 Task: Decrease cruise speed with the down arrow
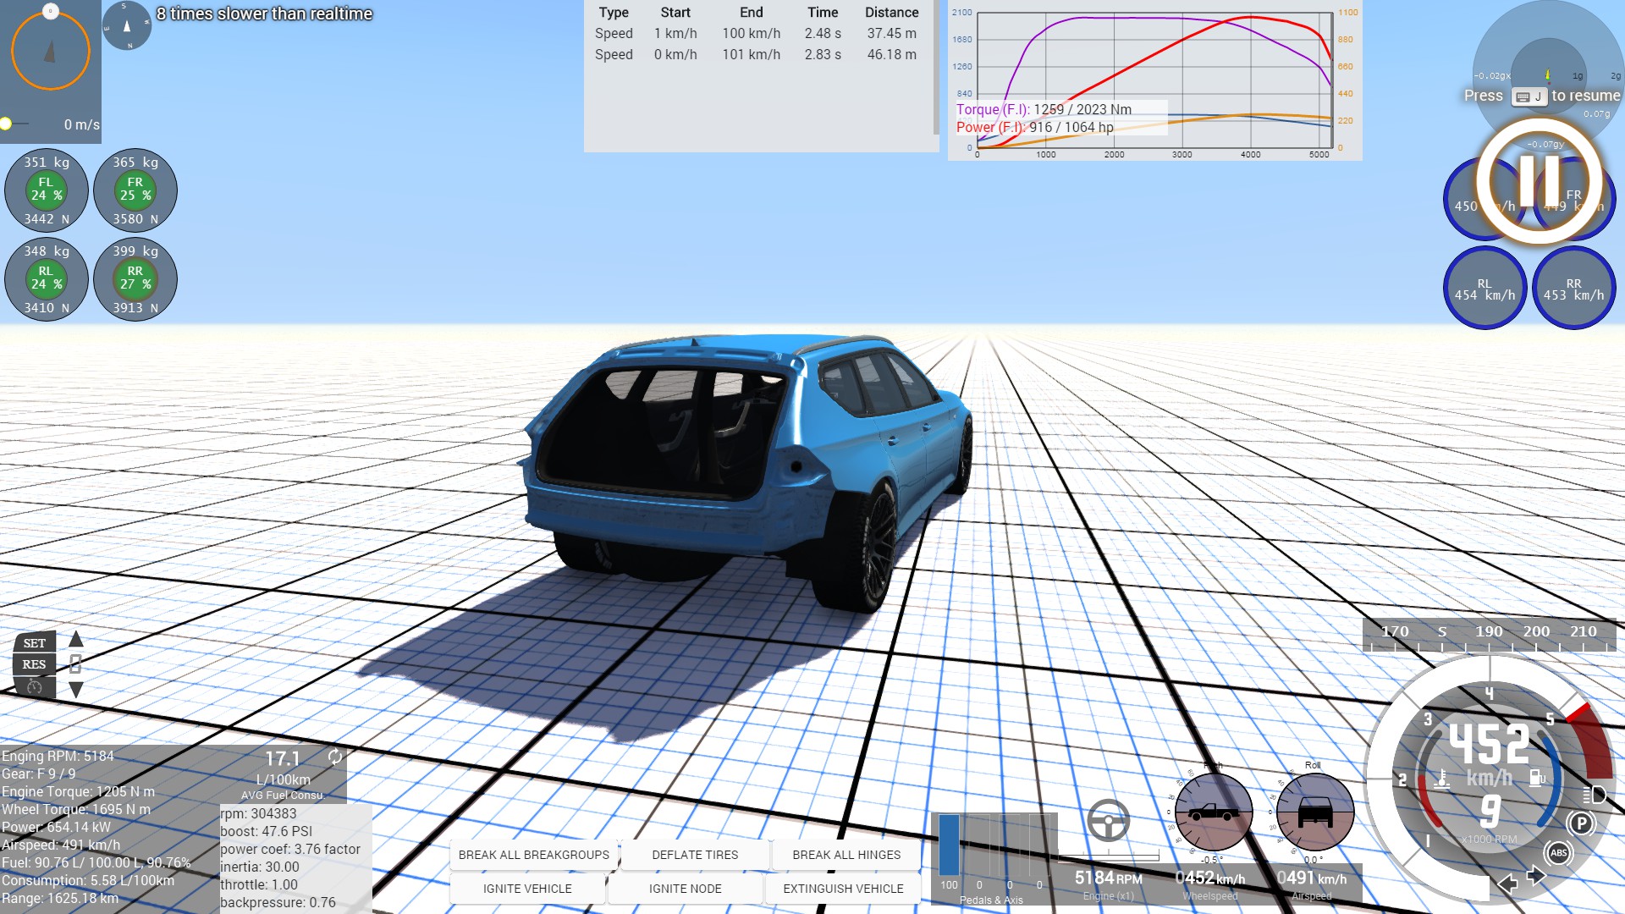click(x=76, y=690)
